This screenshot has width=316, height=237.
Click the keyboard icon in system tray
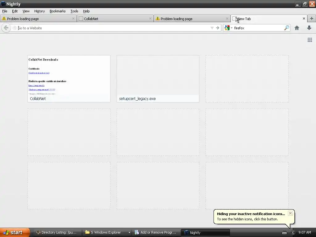(x=284, y=233)
